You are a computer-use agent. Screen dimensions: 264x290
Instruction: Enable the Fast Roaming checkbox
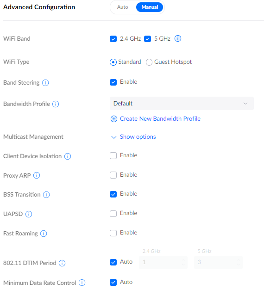point(113,233)
